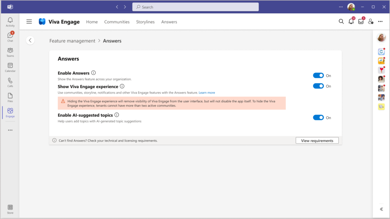Viewport: 390px width, 219px height.
Task: Open Calendar in the Teams sidebar
Action: (10, 67)
